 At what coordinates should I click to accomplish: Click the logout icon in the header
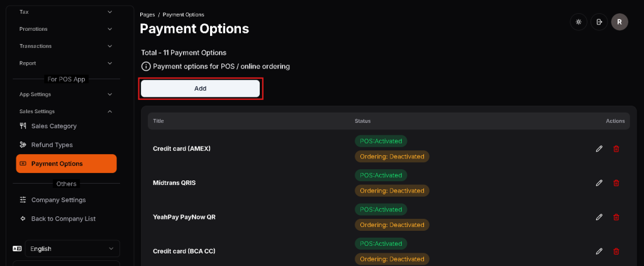click(599, 22)
